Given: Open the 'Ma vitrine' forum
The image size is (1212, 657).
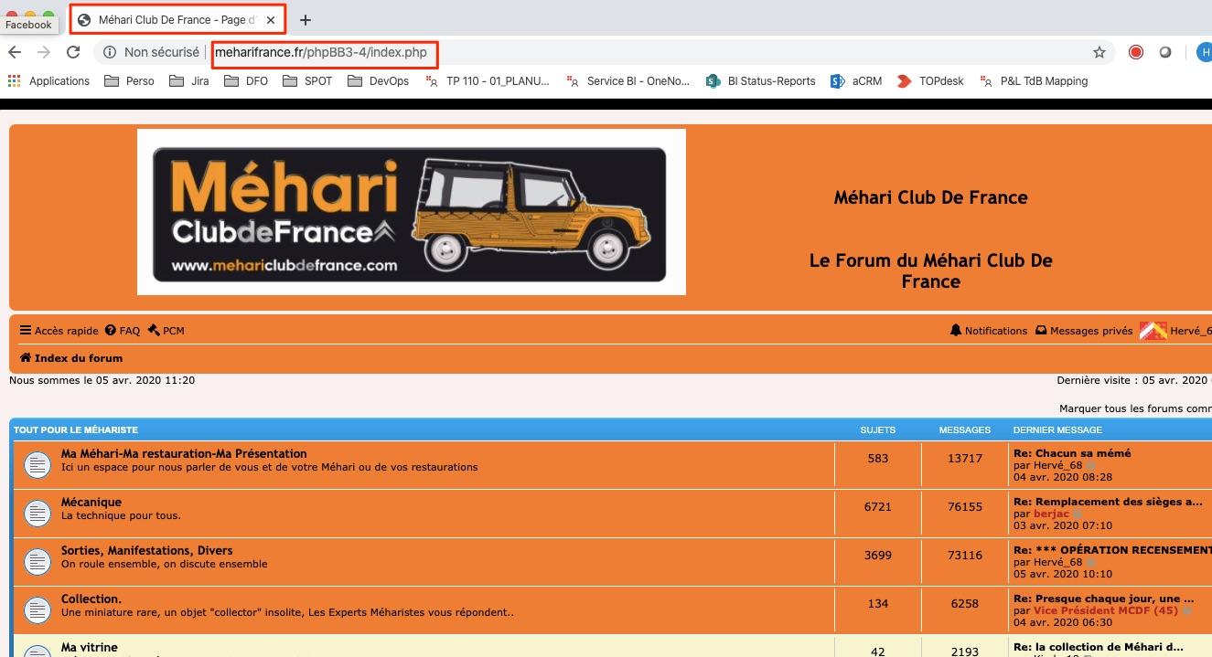Looking at the screenshot, I should tap(90, 647).
